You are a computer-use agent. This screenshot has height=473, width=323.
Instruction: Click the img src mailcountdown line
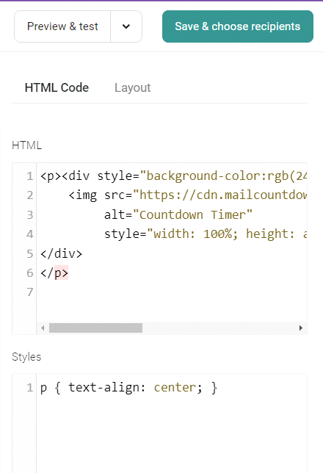point(188,195)
